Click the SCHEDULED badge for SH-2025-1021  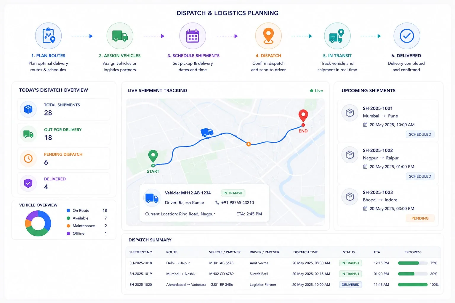420,134
